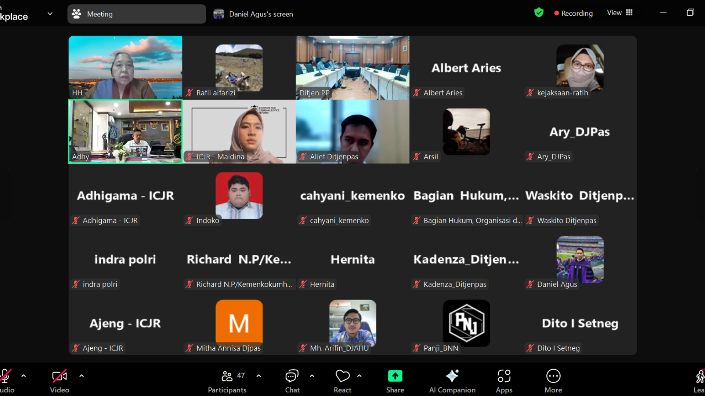This screenshot has height=396, width=705.
Task: Click Rafli alfarizi's muted mic icon
Action: pos(189,93)
